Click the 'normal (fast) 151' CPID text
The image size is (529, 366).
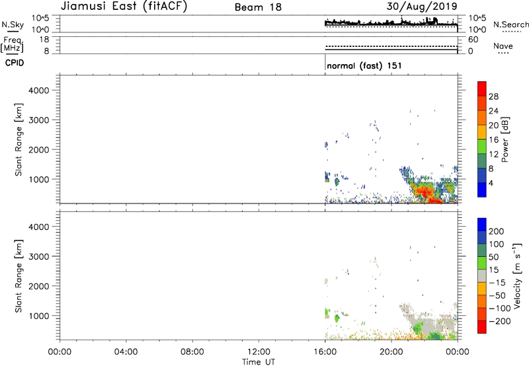pyautogui.click(x=364, y=65)
